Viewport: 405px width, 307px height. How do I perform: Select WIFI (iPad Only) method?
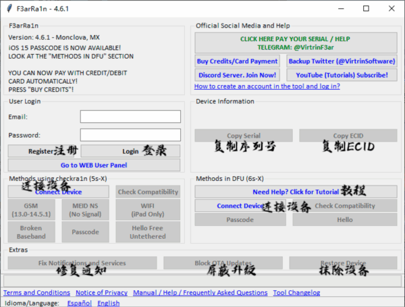click(148, 210)
